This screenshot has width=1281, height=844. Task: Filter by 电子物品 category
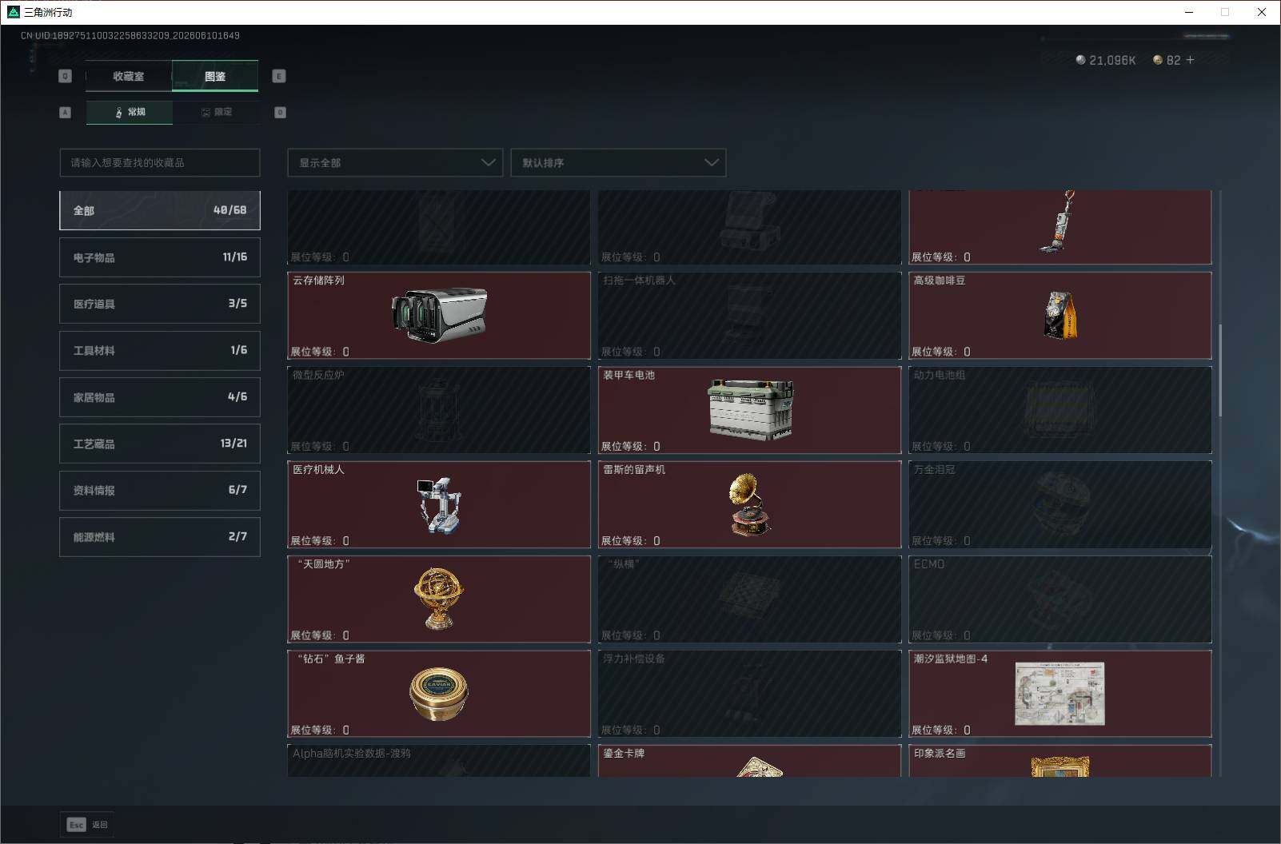click(x=160, y=257)
